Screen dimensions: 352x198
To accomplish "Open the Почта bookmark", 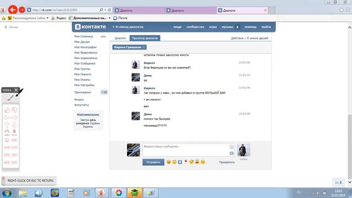I will [x=120, y=18].
